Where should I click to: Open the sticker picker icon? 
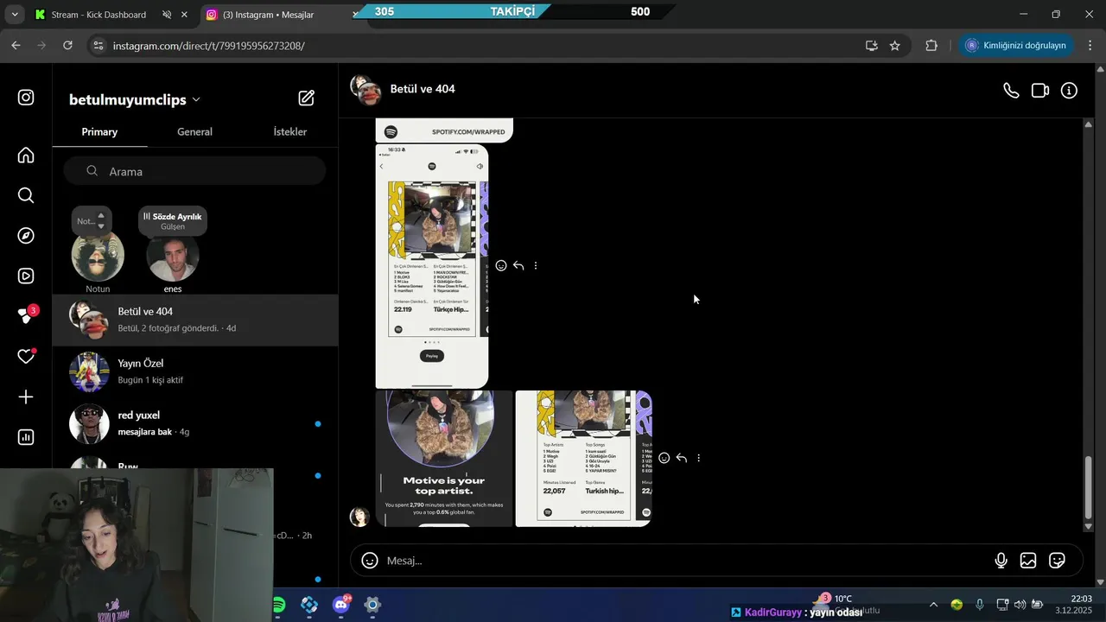point(1057,561)
